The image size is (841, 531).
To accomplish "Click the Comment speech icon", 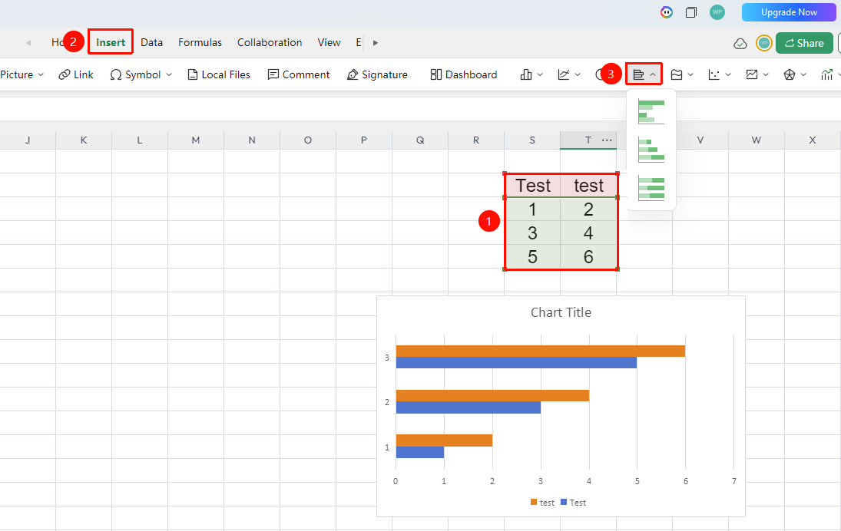I will click(273, 74).
